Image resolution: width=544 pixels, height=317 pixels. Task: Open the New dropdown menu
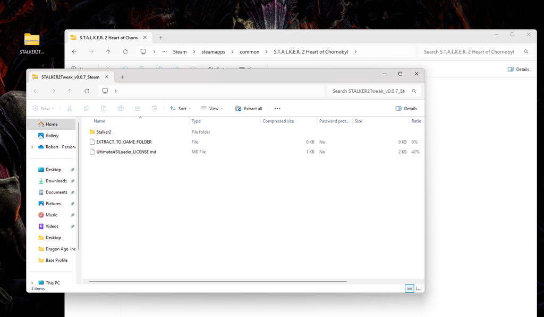44,109
